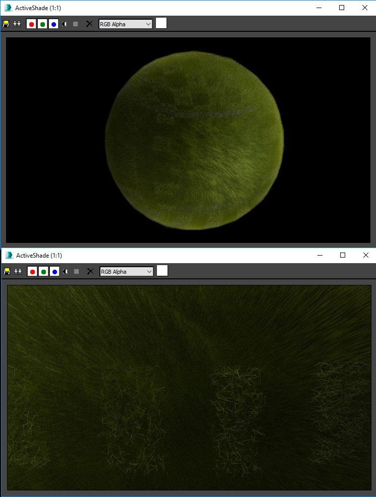
Task: Open RGB Alpha dropdown in top window
Action: (126, 24)
